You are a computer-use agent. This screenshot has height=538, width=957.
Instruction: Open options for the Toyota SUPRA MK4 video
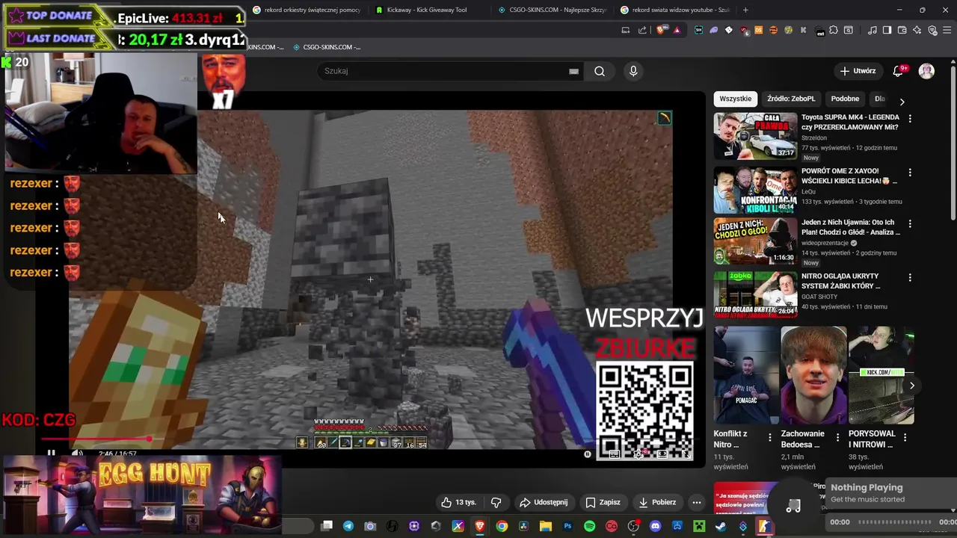tap(910, 119)
